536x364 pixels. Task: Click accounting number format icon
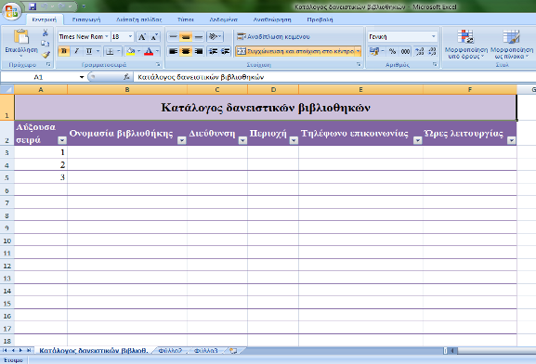pyautogui.click(x=374, y=51)
